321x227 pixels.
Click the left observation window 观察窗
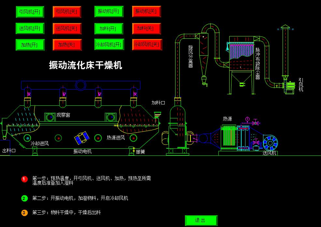pos(50,117)
